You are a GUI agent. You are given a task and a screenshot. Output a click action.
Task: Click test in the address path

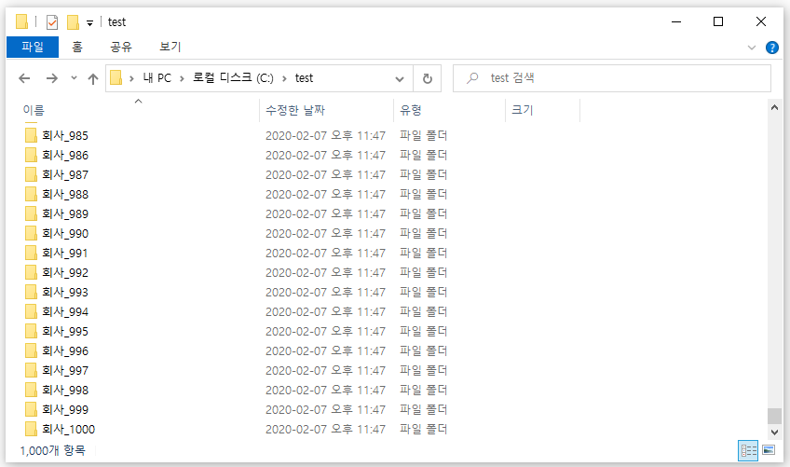click(304, 78)
